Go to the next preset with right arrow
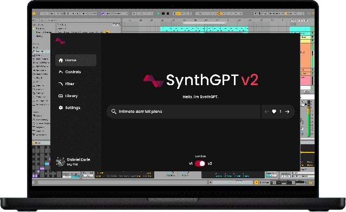 pos(287,112)
